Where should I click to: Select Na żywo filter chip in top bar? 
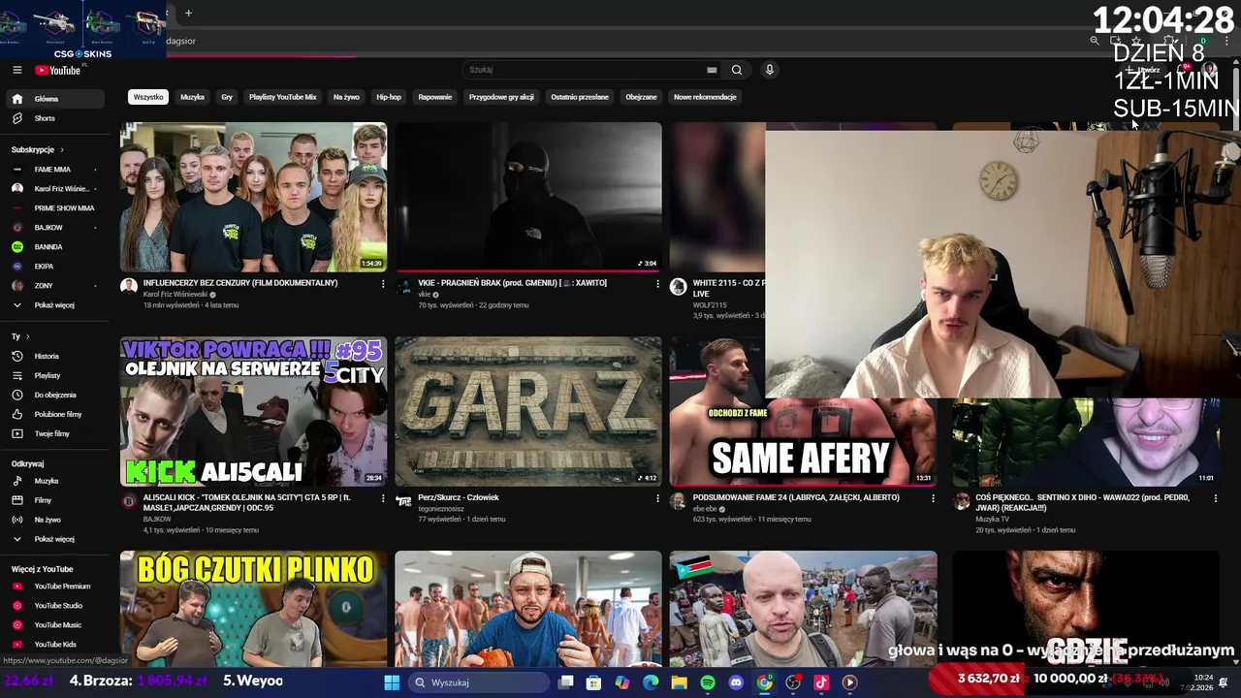tap(346, 97)
